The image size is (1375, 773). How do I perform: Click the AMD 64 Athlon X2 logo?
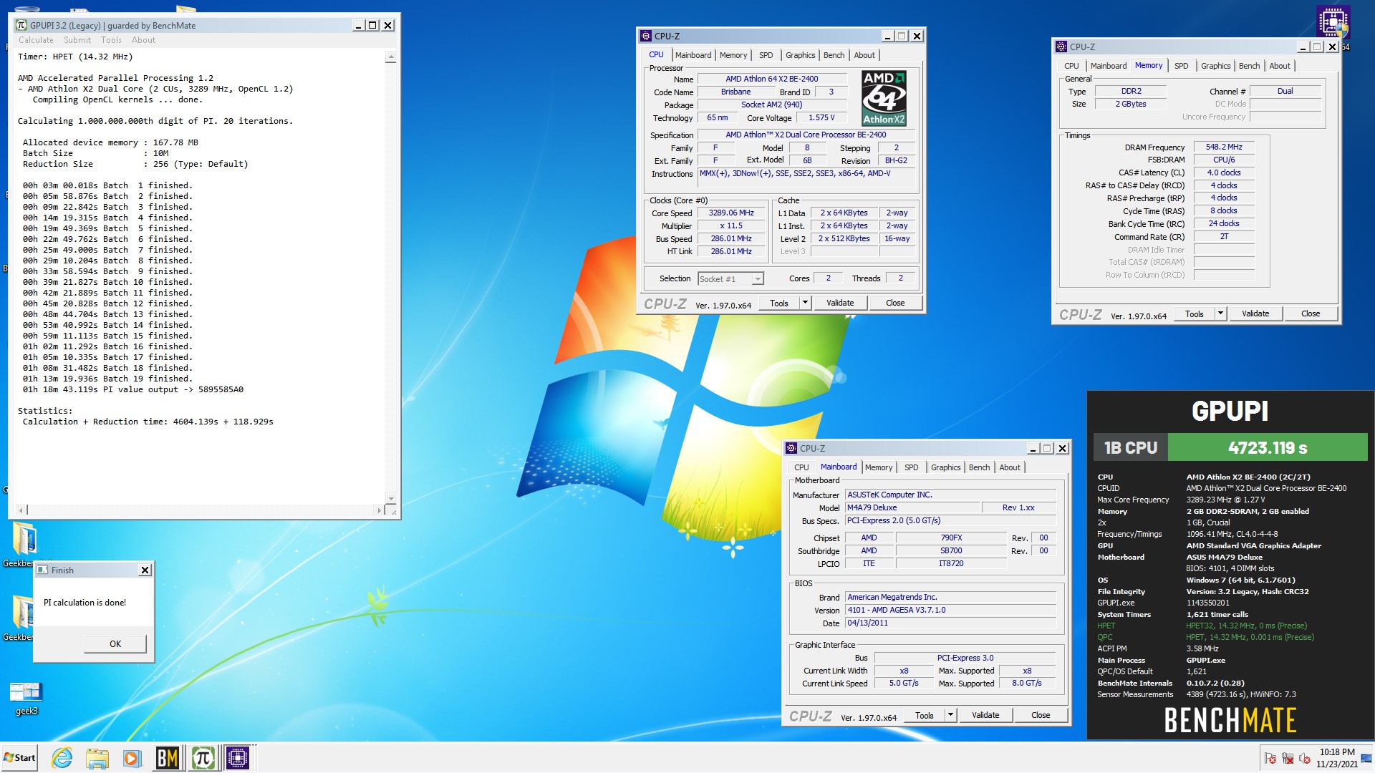pyautogui.click(x=884, y=98)
